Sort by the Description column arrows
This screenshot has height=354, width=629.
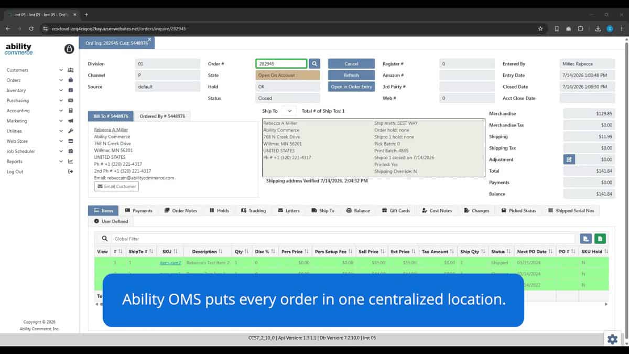pos(221,252)
